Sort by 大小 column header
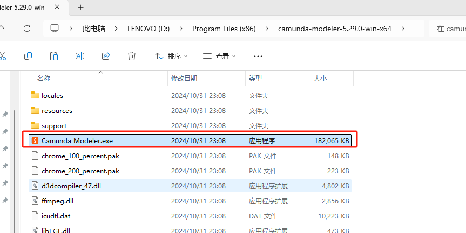 [x=320, y=79]
